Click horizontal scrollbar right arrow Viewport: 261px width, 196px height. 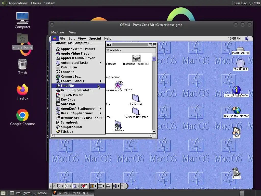pos(150,136)
